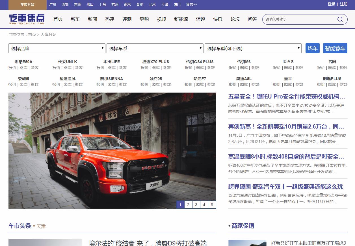Open the 导购 nav item
Image resolution: width=355 pixels, height=246 pixels.
144,19
